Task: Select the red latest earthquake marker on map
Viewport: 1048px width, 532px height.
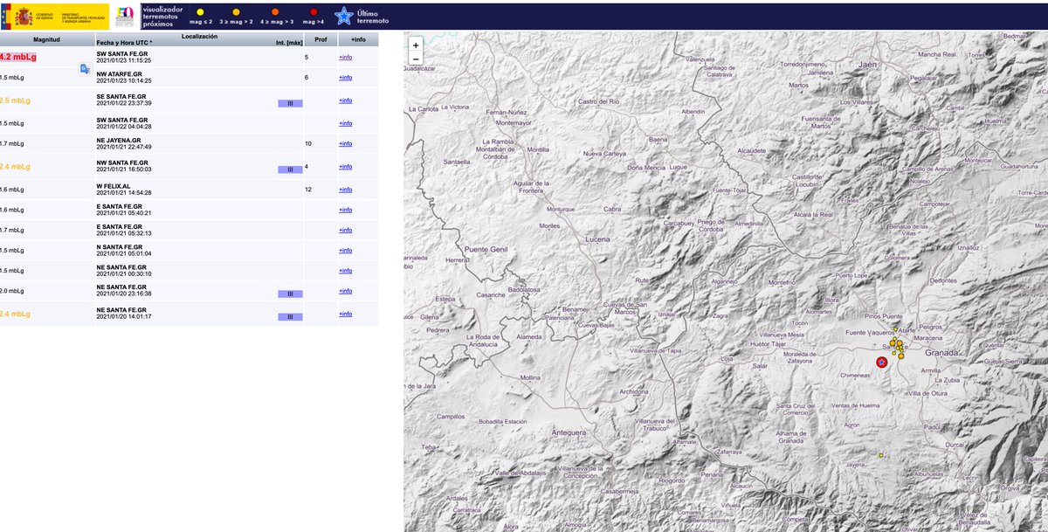Action: point(881,363)
